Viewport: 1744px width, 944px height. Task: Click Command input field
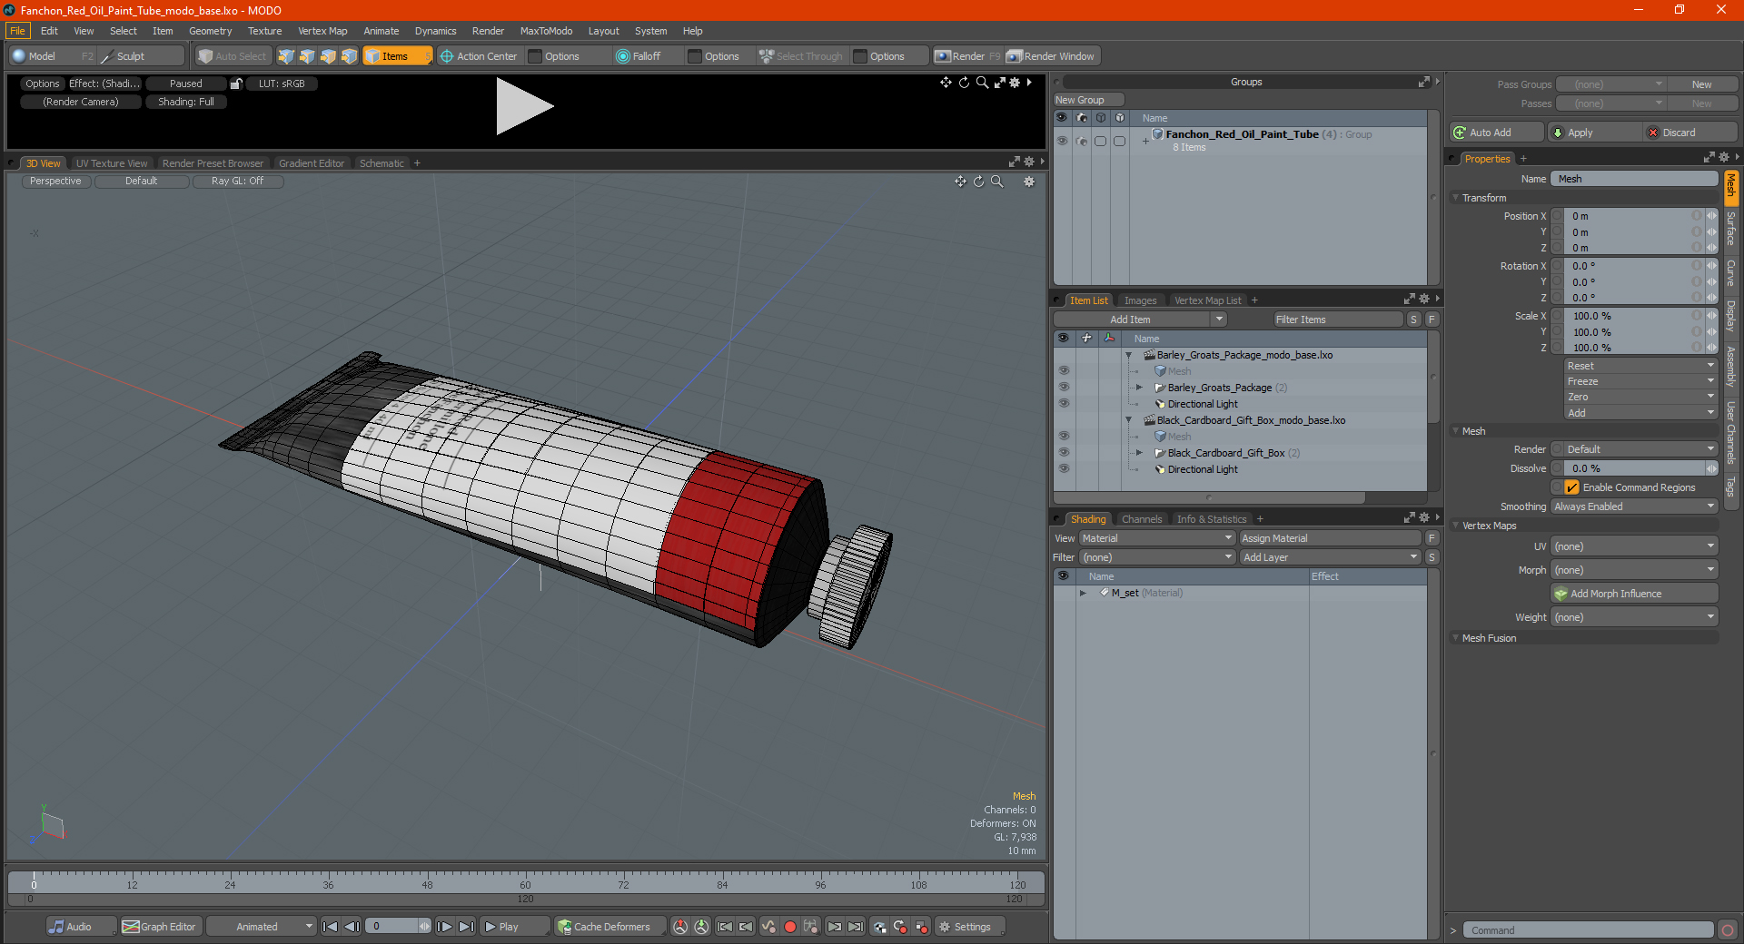[1587, 930]
